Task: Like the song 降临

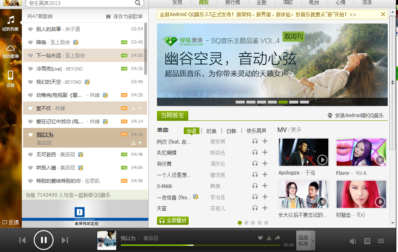Action: point(30,42)
